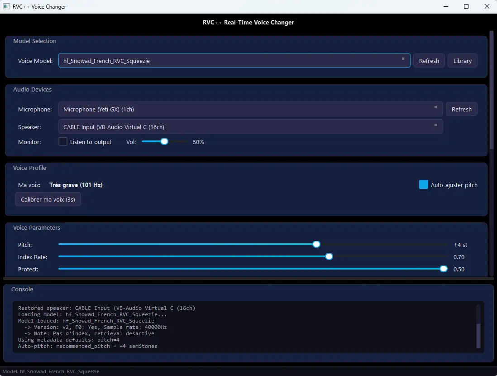The width and height of the screenshot is (497, 376).
Task: Open the model Library
Action: [462, 61]
